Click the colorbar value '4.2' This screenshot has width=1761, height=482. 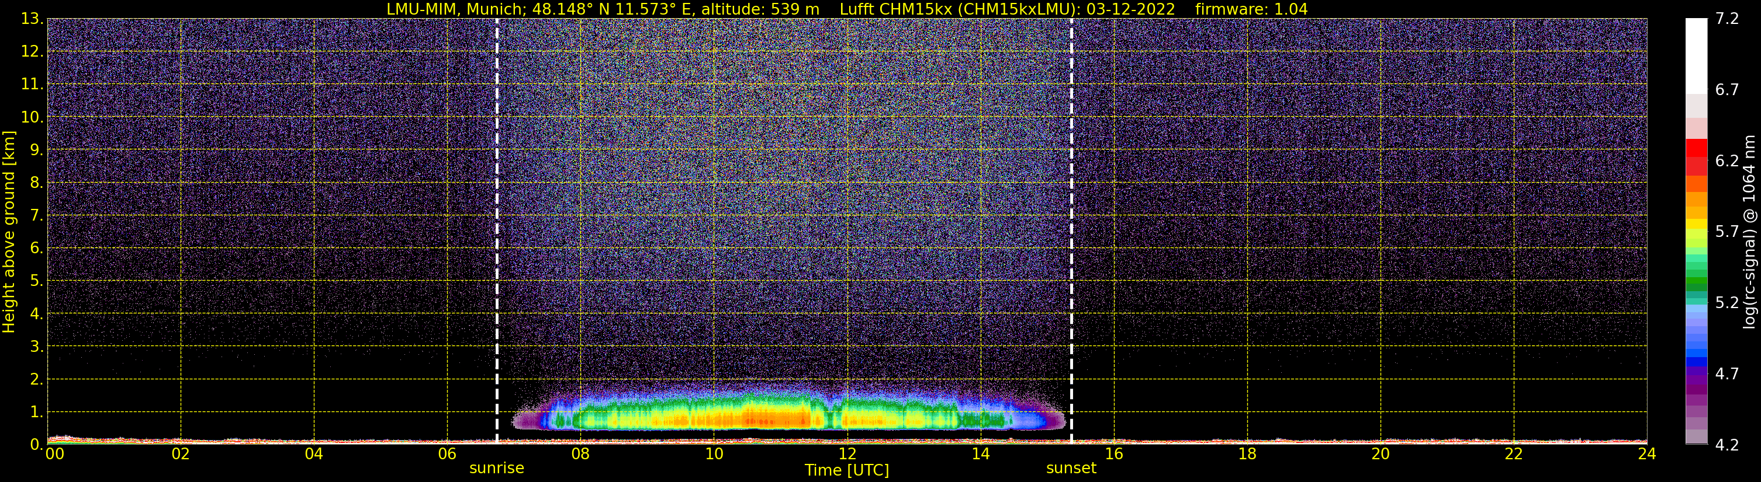click(1727, 445)
